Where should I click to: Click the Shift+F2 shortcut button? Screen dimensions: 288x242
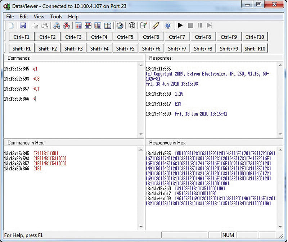48,49
